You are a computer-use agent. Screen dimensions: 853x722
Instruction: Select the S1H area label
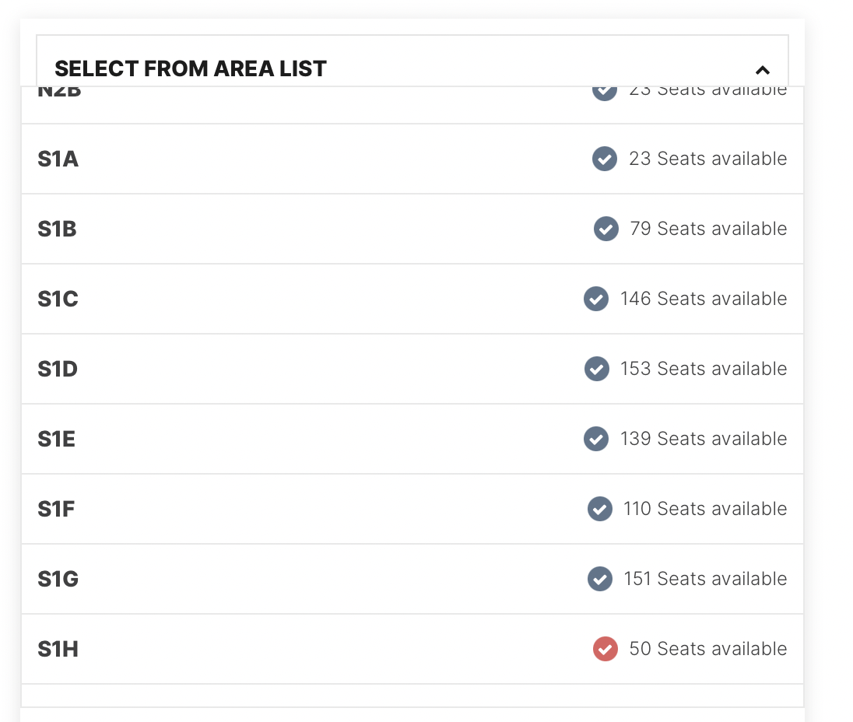(x=58, y=649)
